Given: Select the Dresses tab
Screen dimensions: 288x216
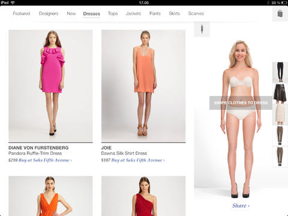Looking at the screenshot, I should (x=91, y=14).
